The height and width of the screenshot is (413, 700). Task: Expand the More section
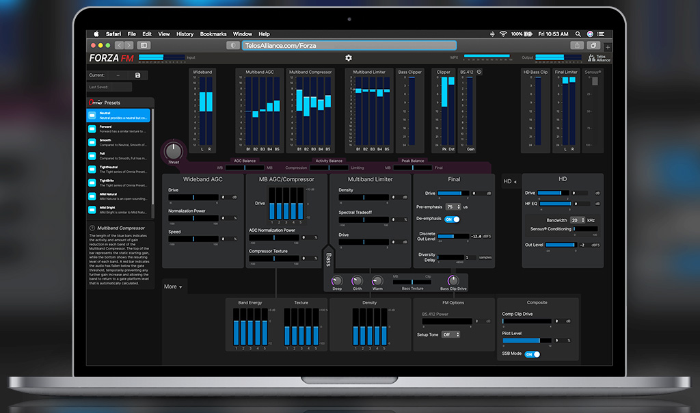pos(173,287)
